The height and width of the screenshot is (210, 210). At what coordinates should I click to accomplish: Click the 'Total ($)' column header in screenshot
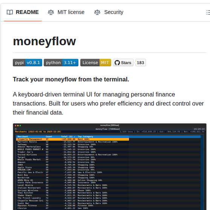68,136
